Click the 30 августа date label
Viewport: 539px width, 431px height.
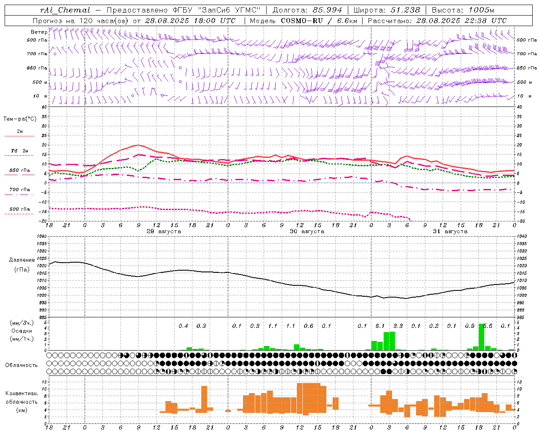point(307,231)
